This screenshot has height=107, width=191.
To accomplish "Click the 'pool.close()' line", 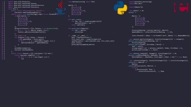I will pos(77,43).
